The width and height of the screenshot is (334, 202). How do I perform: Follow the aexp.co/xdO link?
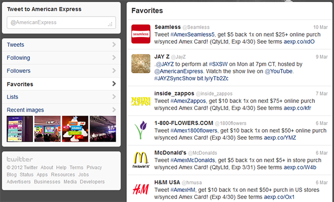click(299, 42)
